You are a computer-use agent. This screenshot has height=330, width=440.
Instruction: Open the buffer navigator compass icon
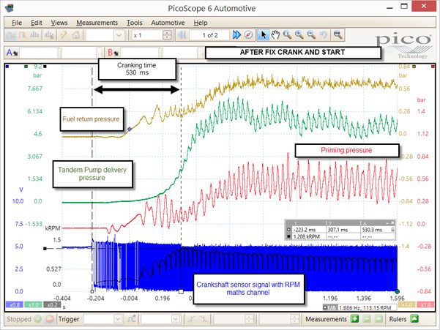(249, 35)
